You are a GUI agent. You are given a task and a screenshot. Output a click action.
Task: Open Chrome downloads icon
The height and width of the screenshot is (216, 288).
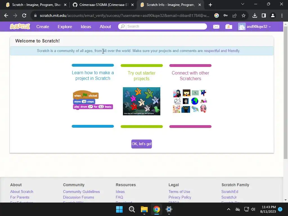[x=255, y=16]
